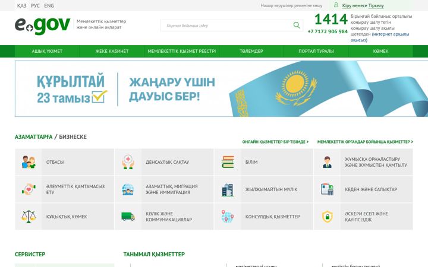The image size is (428, 267).
Task: Click ЖҰМЫСҚА ОРНАЛАСТЫРУ ЖӘНЕ ЖҰМЫСПЕН ҚАМТЫЛУ label
Action: [x=376, y=162]
